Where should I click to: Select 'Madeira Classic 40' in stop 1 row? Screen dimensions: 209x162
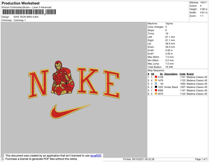click(x=197, y=77)
